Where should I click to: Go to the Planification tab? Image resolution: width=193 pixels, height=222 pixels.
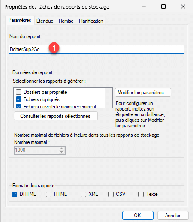[x=91, y=21]
